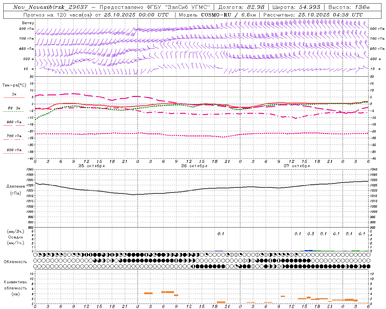The width and height of the screenshot is (386, 309).
Task: Click the '26 октября' date label
Action: point(194,166)
